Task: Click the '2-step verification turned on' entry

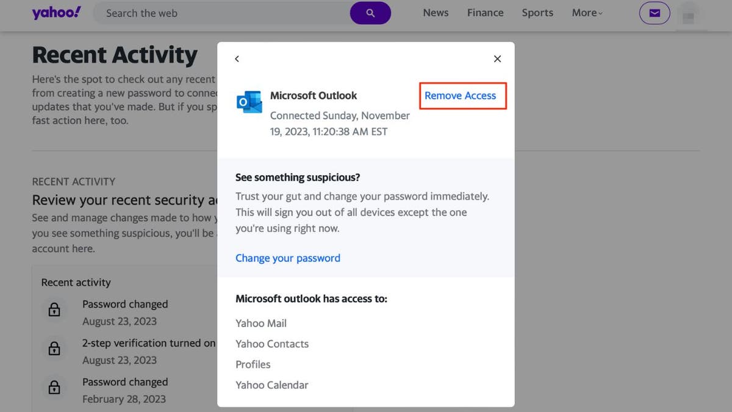Action: [x=149, y=343]
